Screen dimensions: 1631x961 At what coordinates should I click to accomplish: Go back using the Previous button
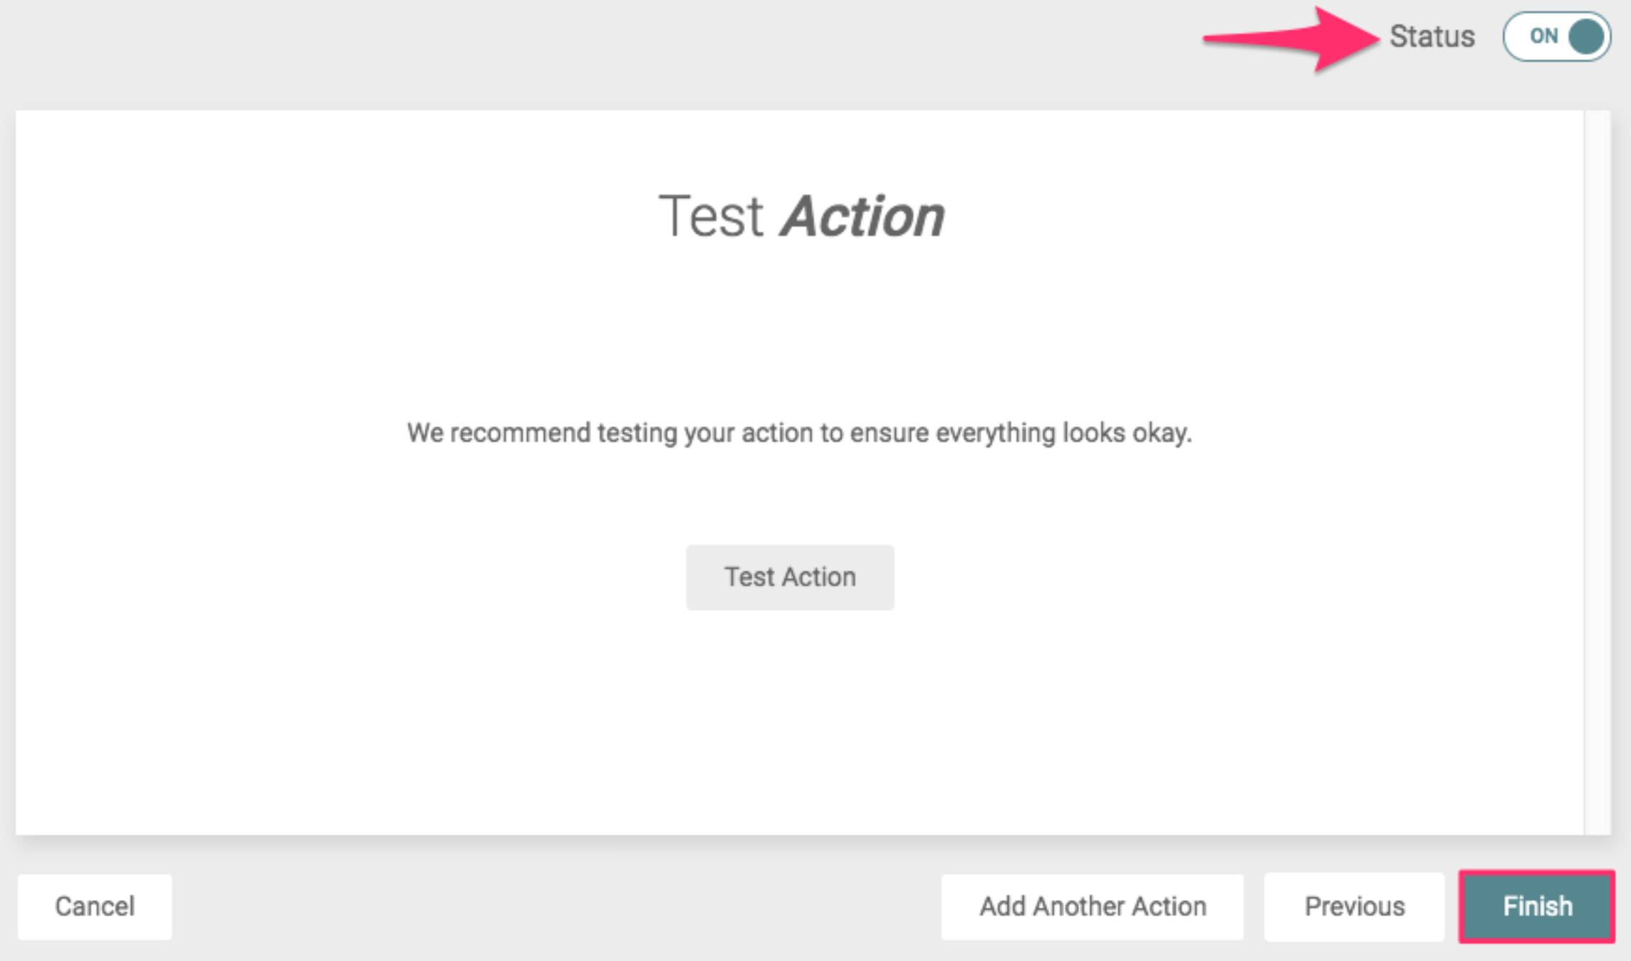point(1355,906)
